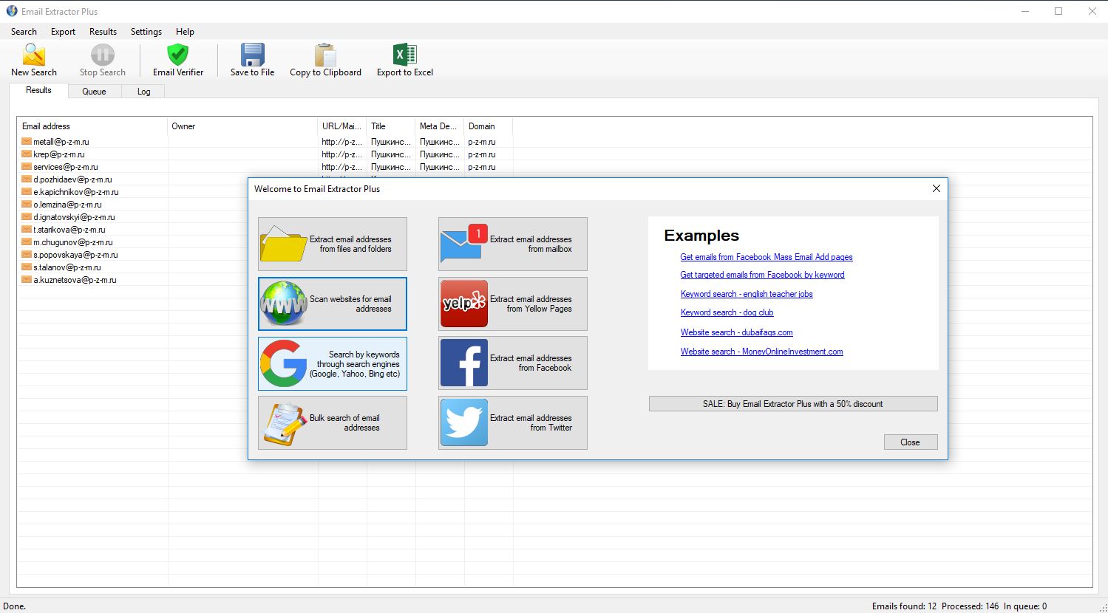The width and height of the screenshot is (1108, 613).
Task: Click envelope icon beside s.talanov@p-z-m.ru
Action: [x=27, y=267]
